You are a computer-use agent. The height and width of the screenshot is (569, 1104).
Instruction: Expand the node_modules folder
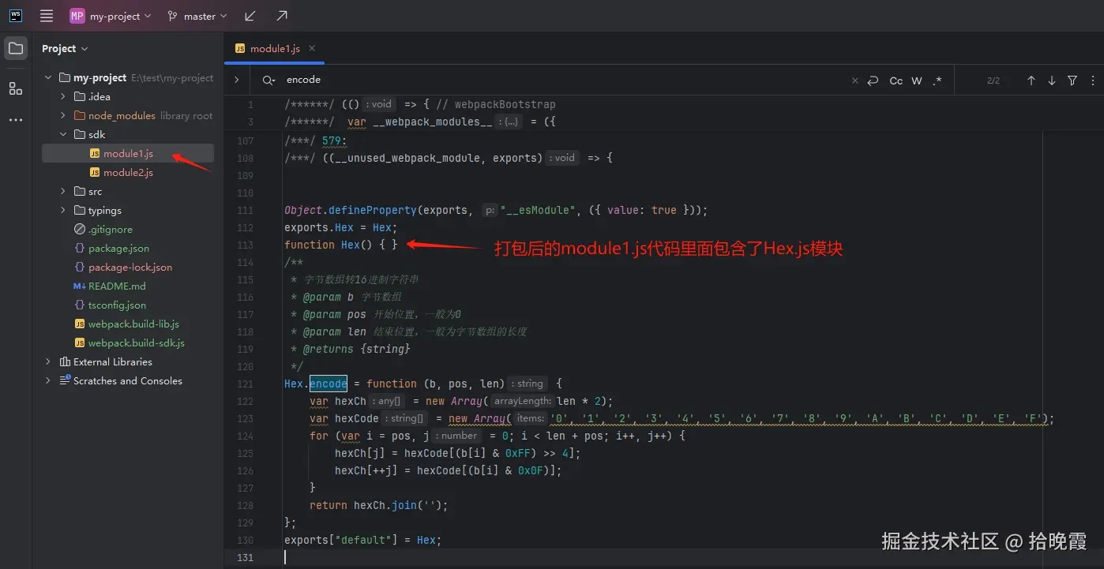coord(63,115)
